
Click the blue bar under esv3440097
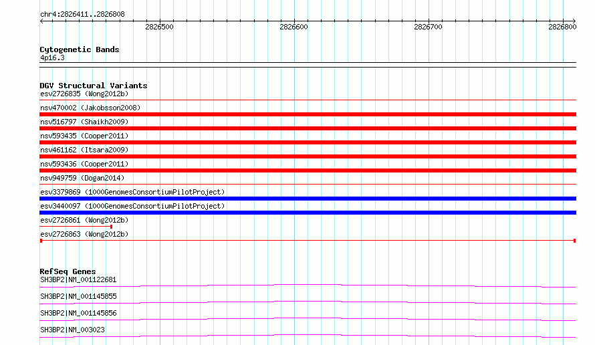tap(308, 213)
